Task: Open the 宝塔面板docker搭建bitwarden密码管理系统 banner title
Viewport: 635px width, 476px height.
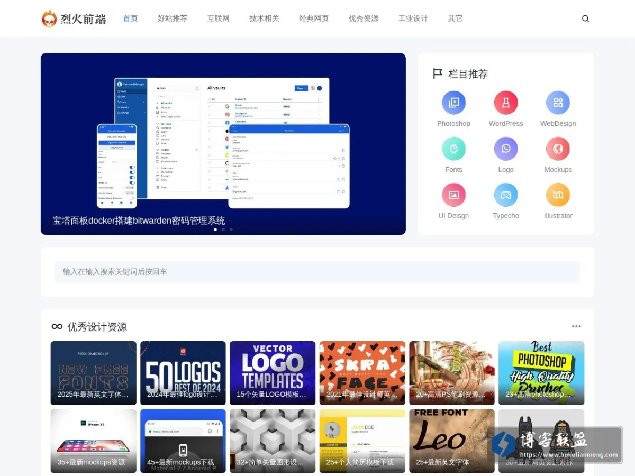Action: pyautogui.click(x=139, y=221)
